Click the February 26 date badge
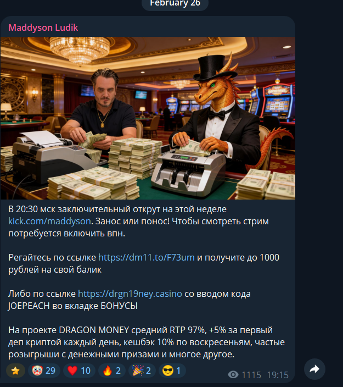Image resolution: width=343 pixels, height=387 pixels. click(x=175, y=3)
